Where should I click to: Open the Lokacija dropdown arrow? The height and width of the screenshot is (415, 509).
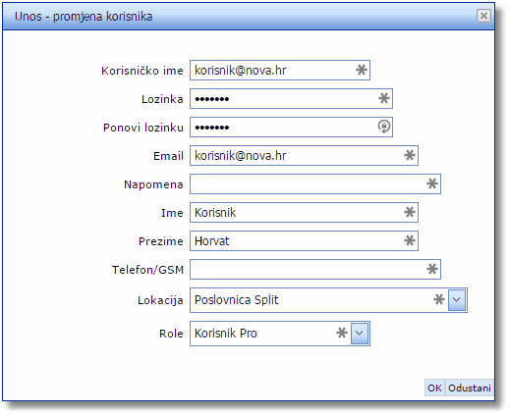[x=457, y=299]
